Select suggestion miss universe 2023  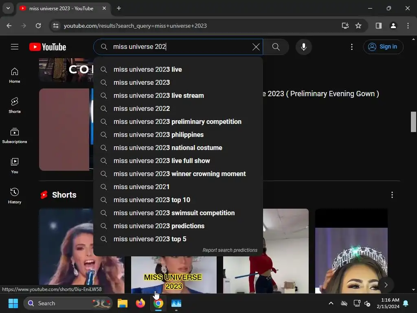pos(178,82)
